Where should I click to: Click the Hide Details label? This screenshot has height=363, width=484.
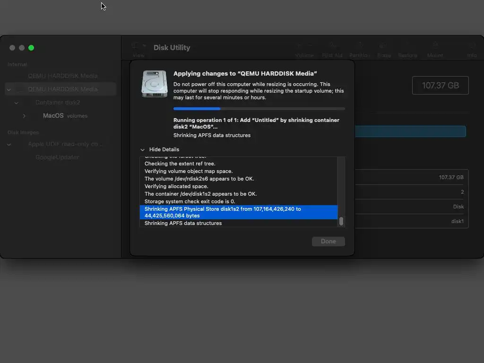[x=164, y=149]
